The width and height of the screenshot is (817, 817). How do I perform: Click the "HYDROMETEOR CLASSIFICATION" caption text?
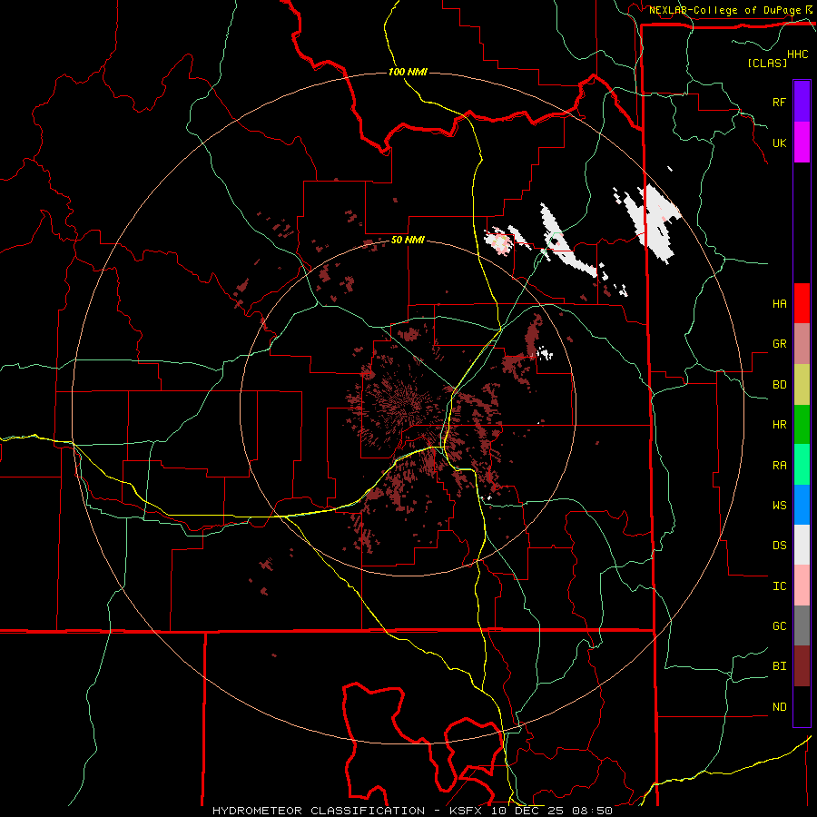[319, 811]
